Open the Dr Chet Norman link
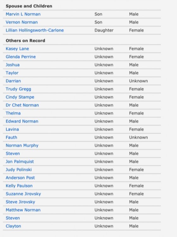 pos(22,105)
